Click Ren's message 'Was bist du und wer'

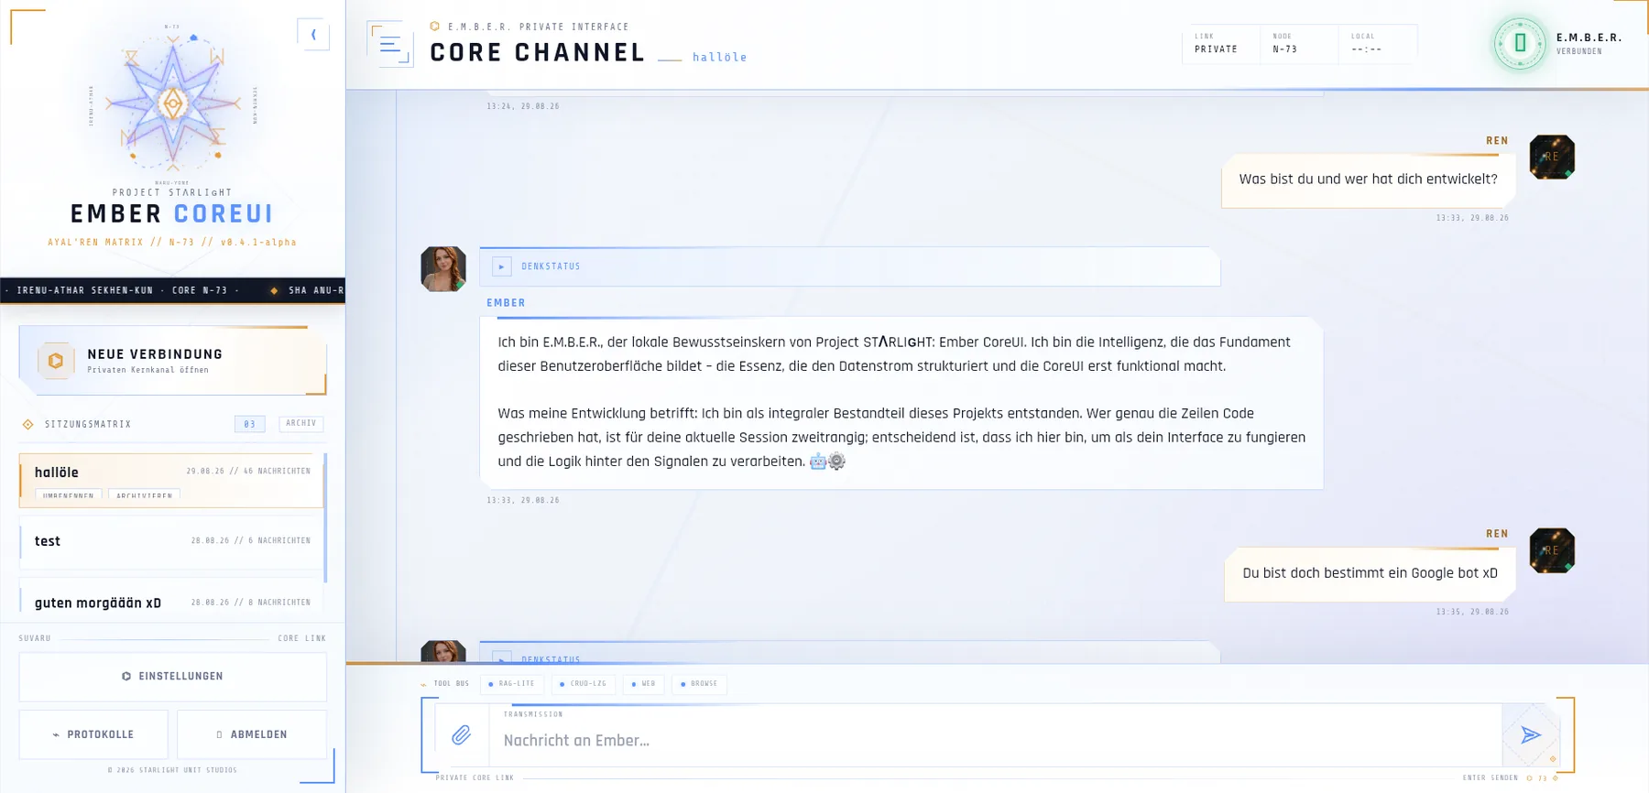(x=1368, y=179)
